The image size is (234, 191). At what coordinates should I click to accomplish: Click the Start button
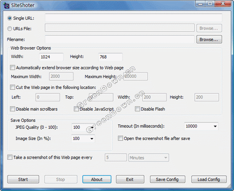pyautogui.click(x=23, y=179)
